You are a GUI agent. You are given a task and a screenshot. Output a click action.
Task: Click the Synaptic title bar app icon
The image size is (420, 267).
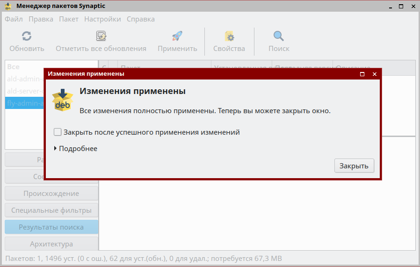click(8, 6)
